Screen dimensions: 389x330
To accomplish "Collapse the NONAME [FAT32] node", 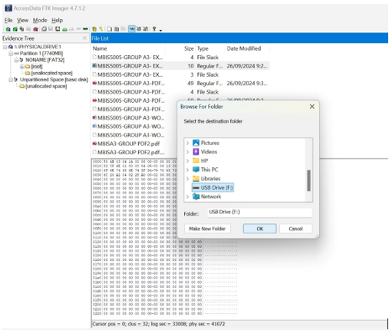I will click(x=16, y=60).
